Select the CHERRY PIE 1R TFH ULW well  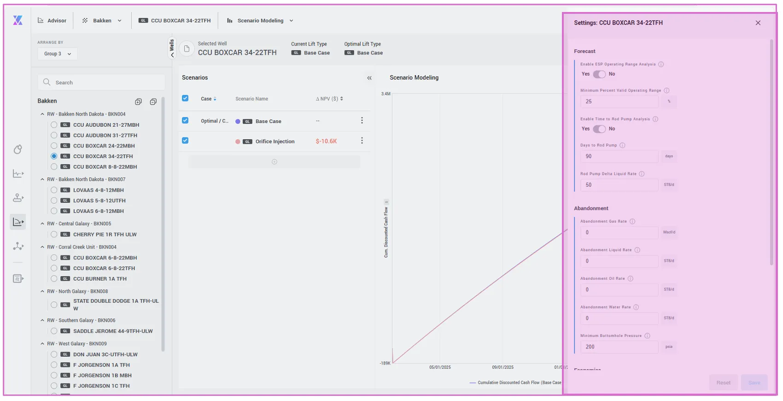point(54,235)
